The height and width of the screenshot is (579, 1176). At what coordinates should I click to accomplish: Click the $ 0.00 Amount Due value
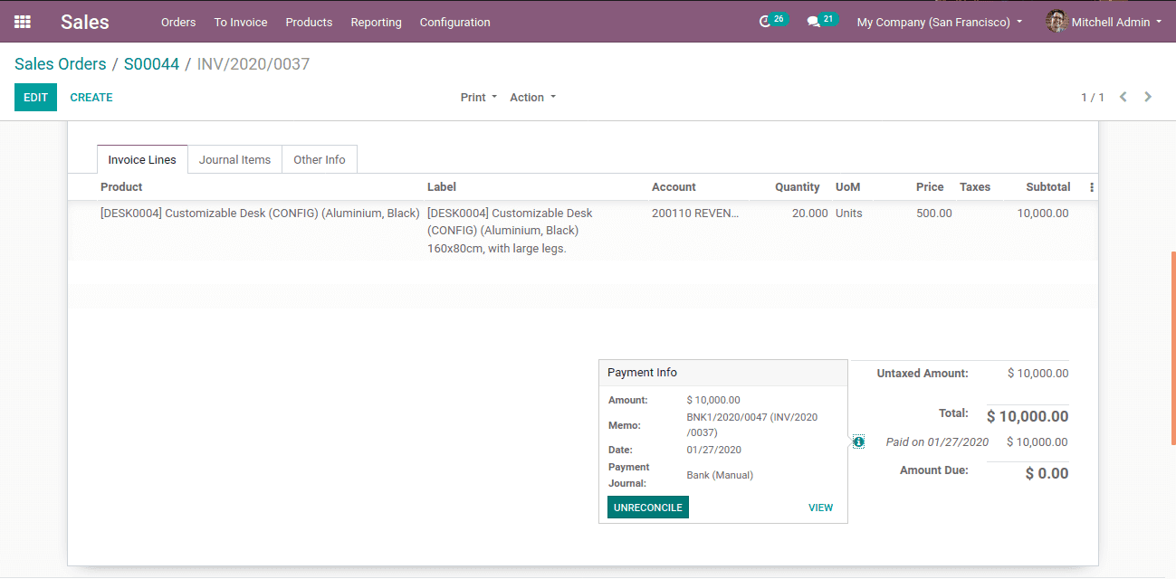1047,473
